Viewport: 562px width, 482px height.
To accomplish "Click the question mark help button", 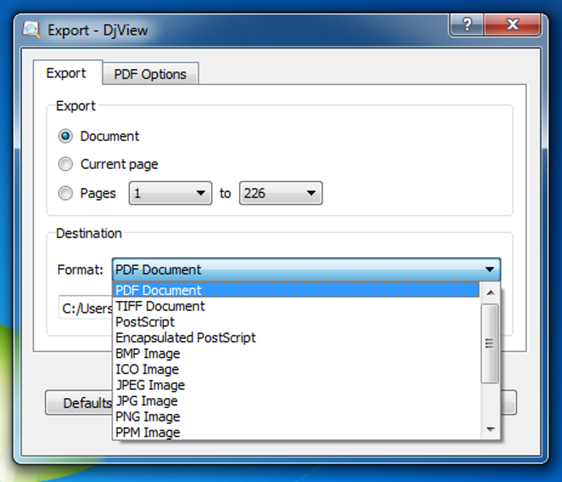I will coord(466,25).
